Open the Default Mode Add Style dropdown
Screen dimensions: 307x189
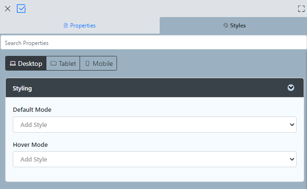pos(154,125)
